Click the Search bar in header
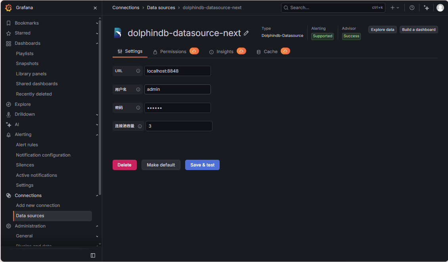 tap(333, 8)
